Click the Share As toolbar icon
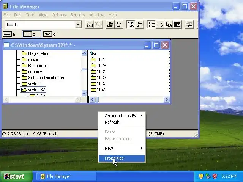 tap(110, 25)
